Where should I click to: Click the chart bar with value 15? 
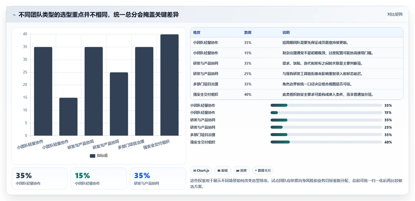click(x=68, y=117)
